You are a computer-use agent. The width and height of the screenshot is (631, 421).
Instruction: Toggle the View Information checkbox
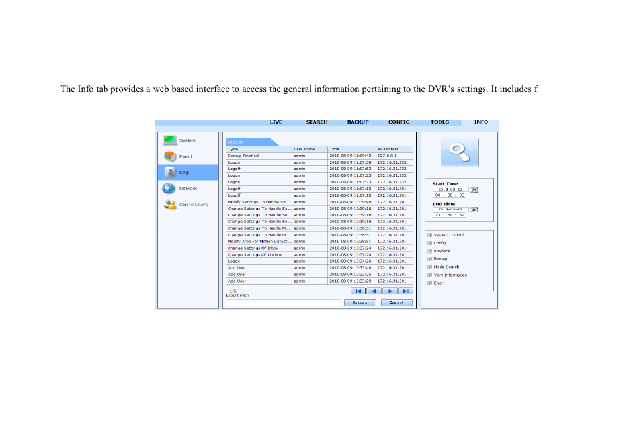click(x=430, y=275)
